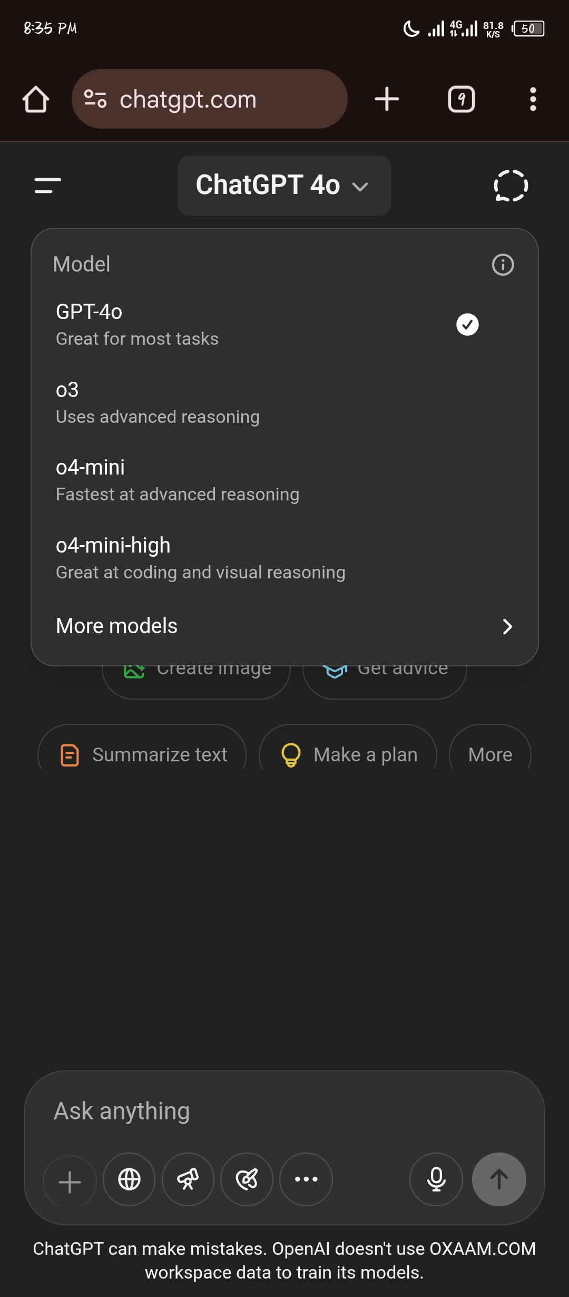Select the GPT-4o checked radio option
569x1297 pixels.
point(467,324)
